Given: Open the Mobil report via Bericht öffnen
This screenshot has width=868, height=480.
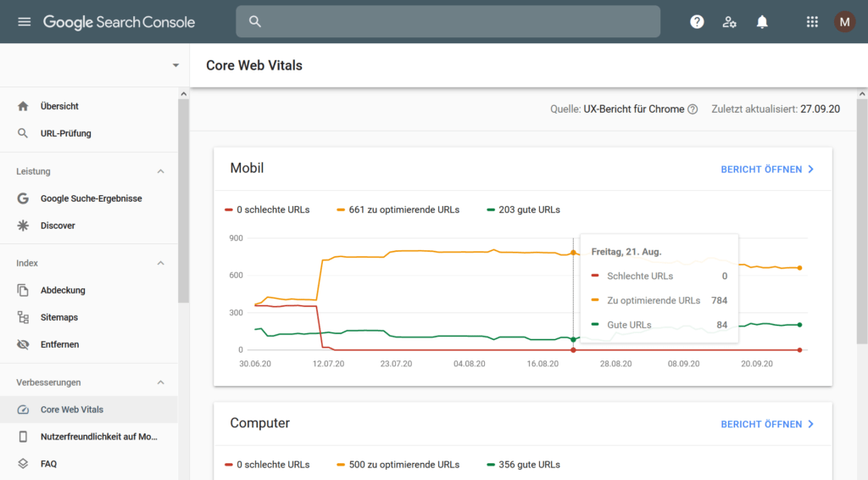Looking at the screenshot, I should pyautogui.click(x=767, y=170).
